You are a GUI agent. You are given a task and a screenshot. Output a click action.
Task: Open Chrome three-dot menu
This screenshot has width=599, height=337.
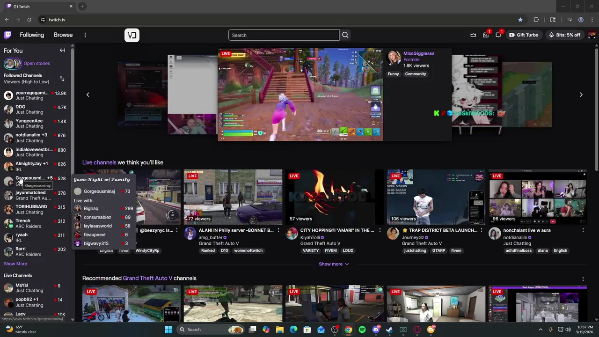(x=592, y=20)
